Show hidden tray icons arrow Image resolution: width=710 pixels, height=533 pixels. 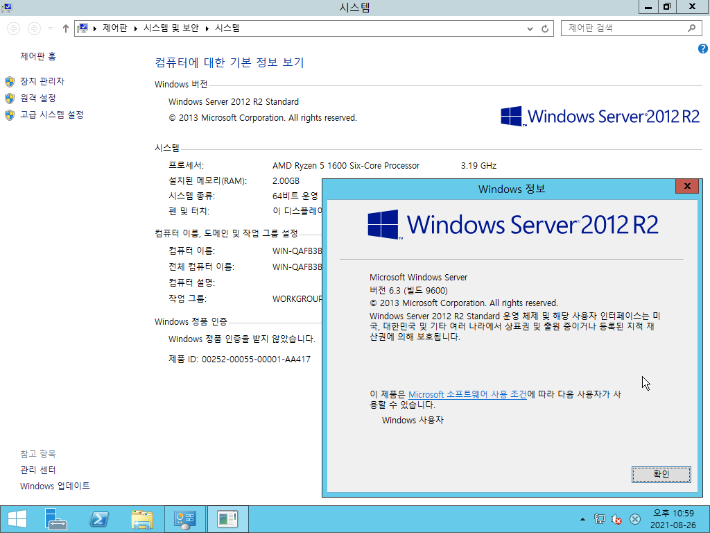(582, 519)
